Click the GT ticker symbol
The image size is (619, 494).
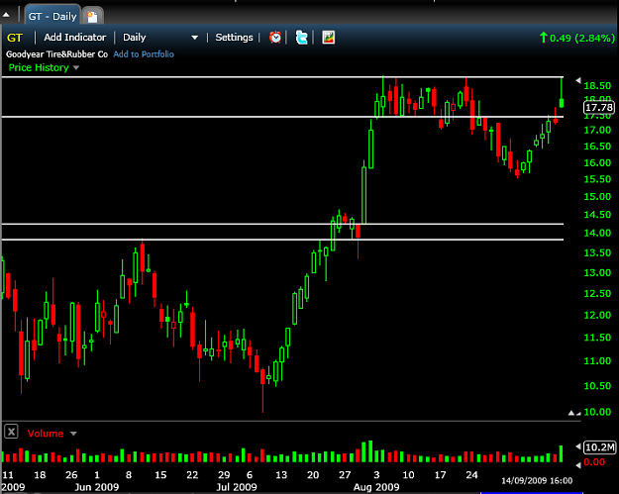click(x=15, y=38)
